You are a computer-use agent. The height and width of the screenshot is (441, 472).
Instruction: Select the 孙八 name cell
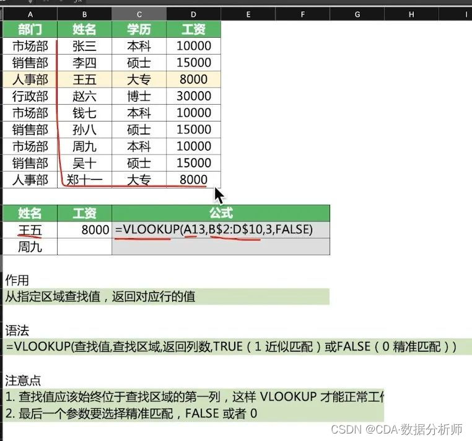pos(85,130)
